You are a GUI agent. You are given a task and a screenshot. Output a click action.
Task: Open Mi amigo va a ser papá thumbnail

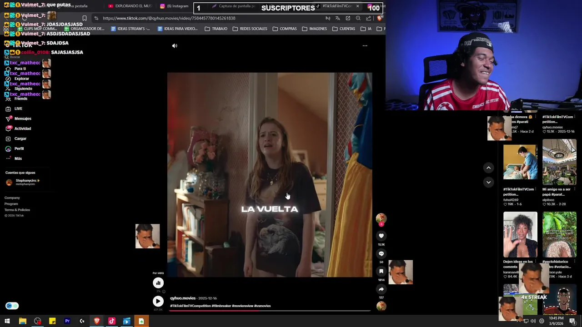coord(559,162)
